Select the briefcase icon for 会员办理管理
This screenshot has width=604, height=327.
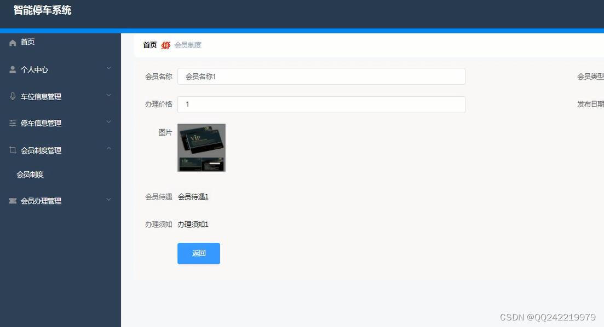tap(12, 201)
